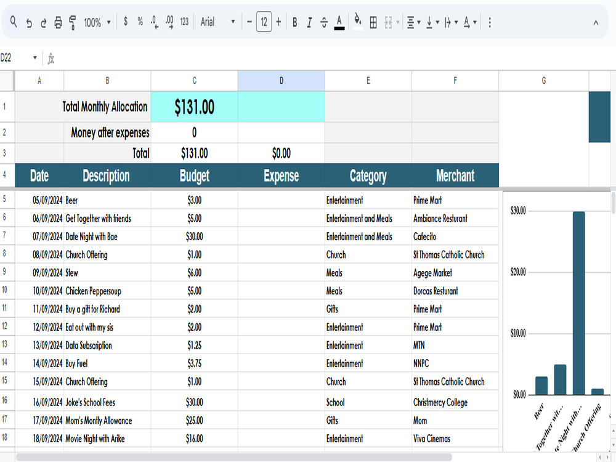Select column B header
The width and height of the screenshot is (616, 462).
[107, 81]
